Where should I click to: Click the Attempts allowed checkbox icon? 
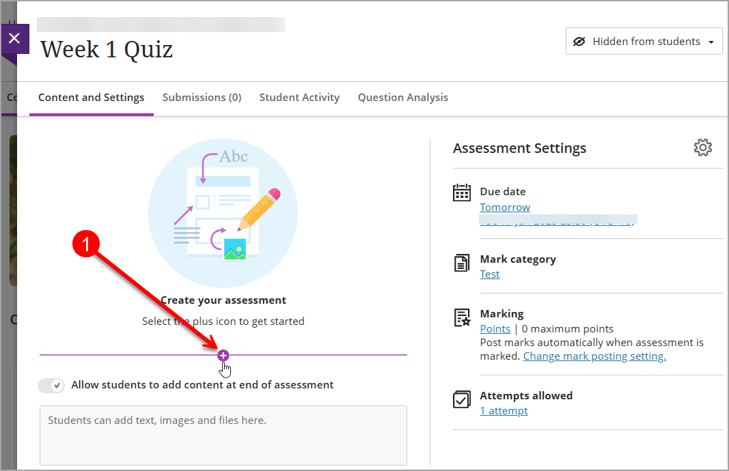point(462,399)
